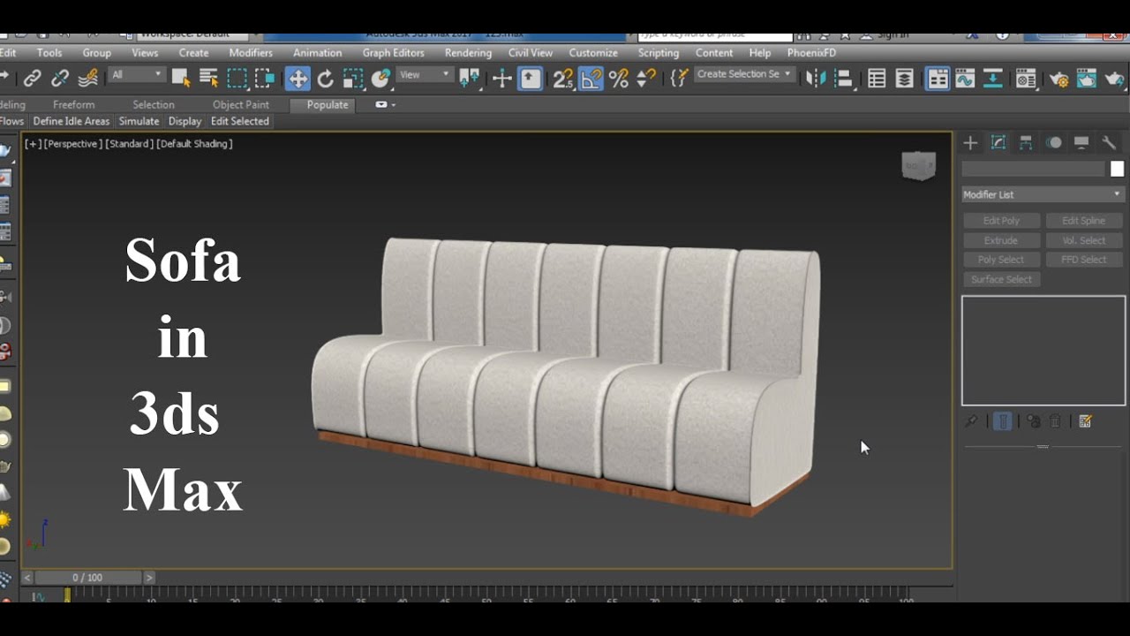Open the Material Editor icon
Image resolution: width=1130 pixels, height=636 pixels.
click(x=1025, y=79)
